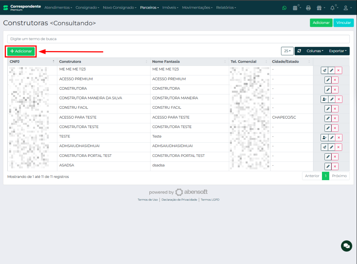
Task: Delete the CONSTRU FACIL row
Action: click(x=335, y=109)
